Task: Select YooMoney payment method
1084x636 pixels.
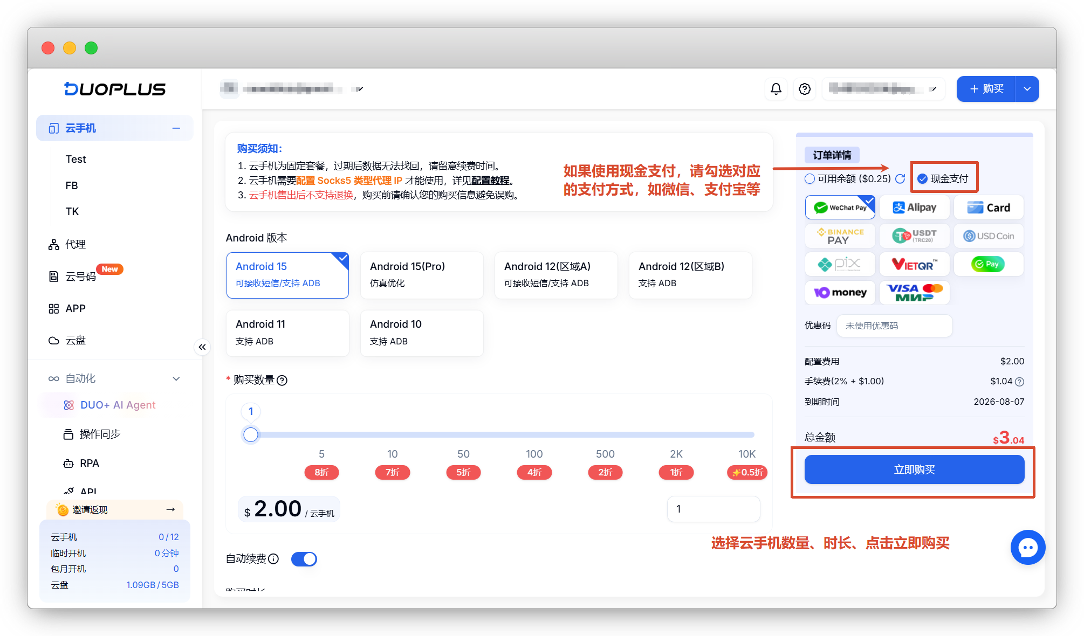Action: (x=840, y=293)
